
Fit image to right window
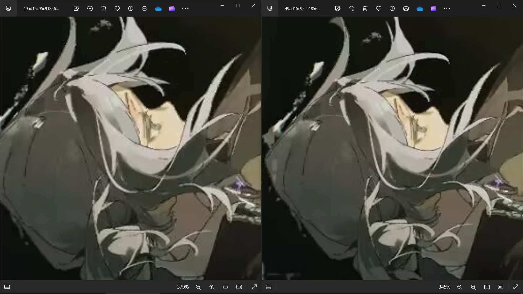[487, 287]
